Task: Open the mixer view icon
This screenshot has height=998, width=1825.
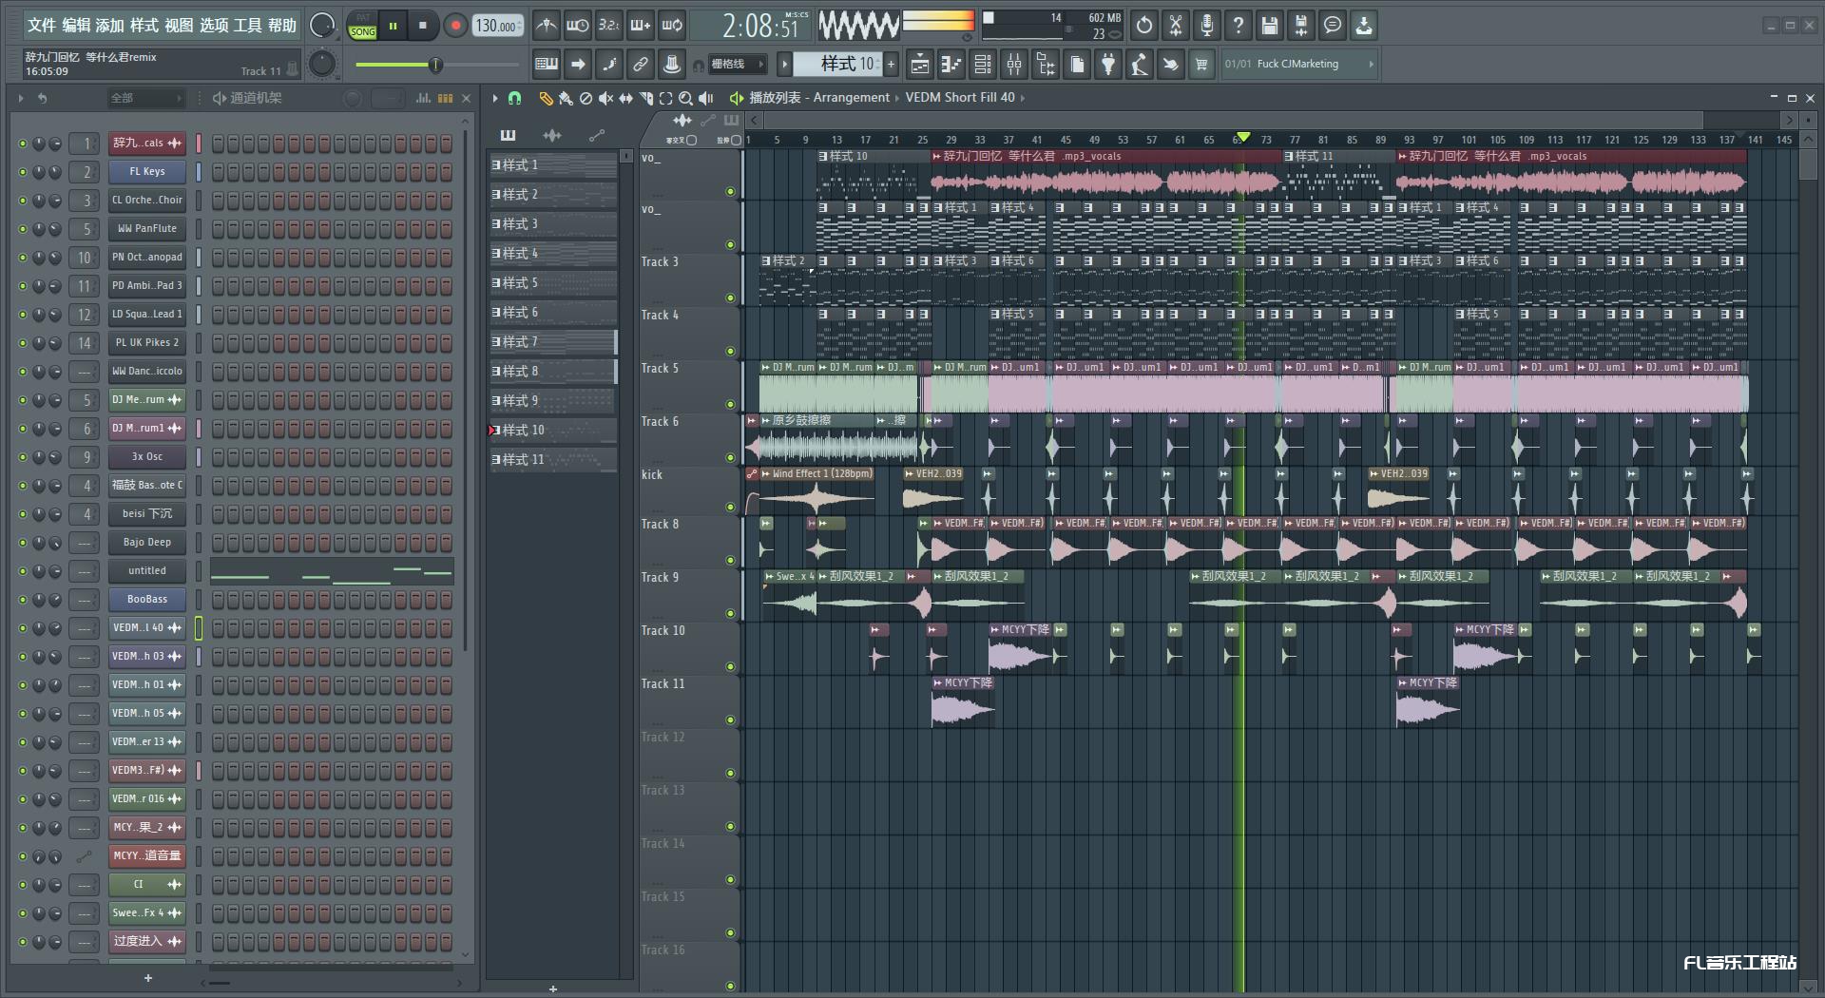Action: pyautogui.click(x=1014, y=65)
